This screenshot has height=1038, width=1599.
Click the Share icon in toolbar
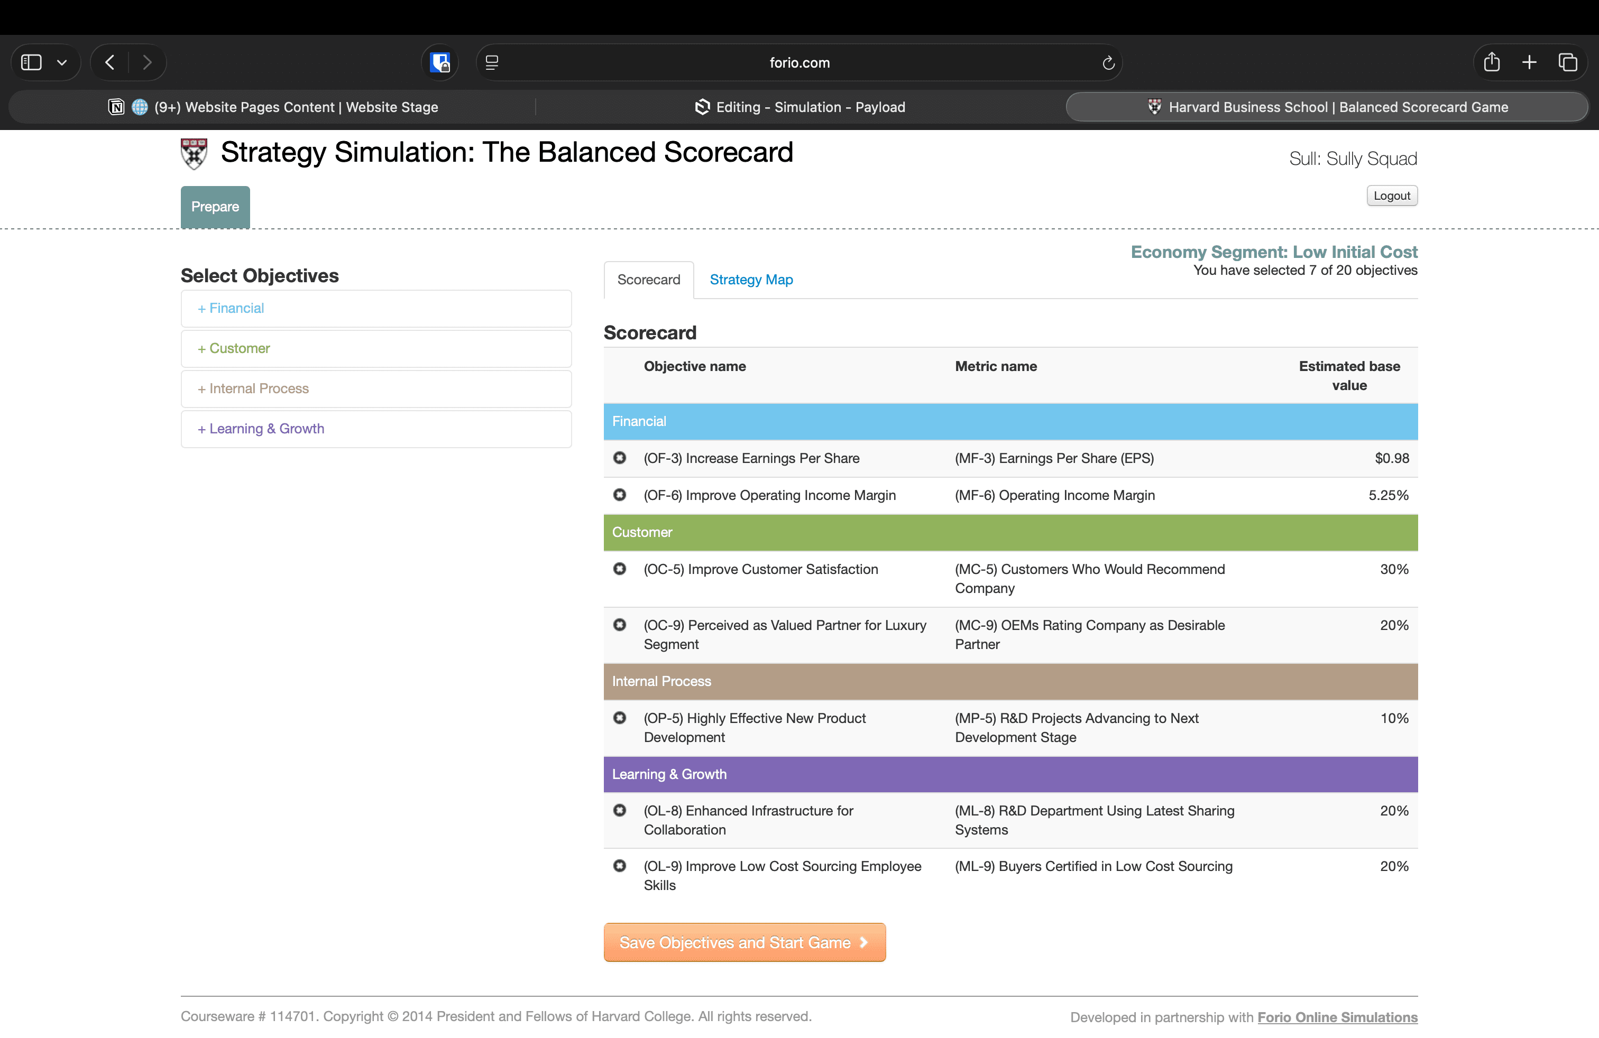coord(1492,62)
